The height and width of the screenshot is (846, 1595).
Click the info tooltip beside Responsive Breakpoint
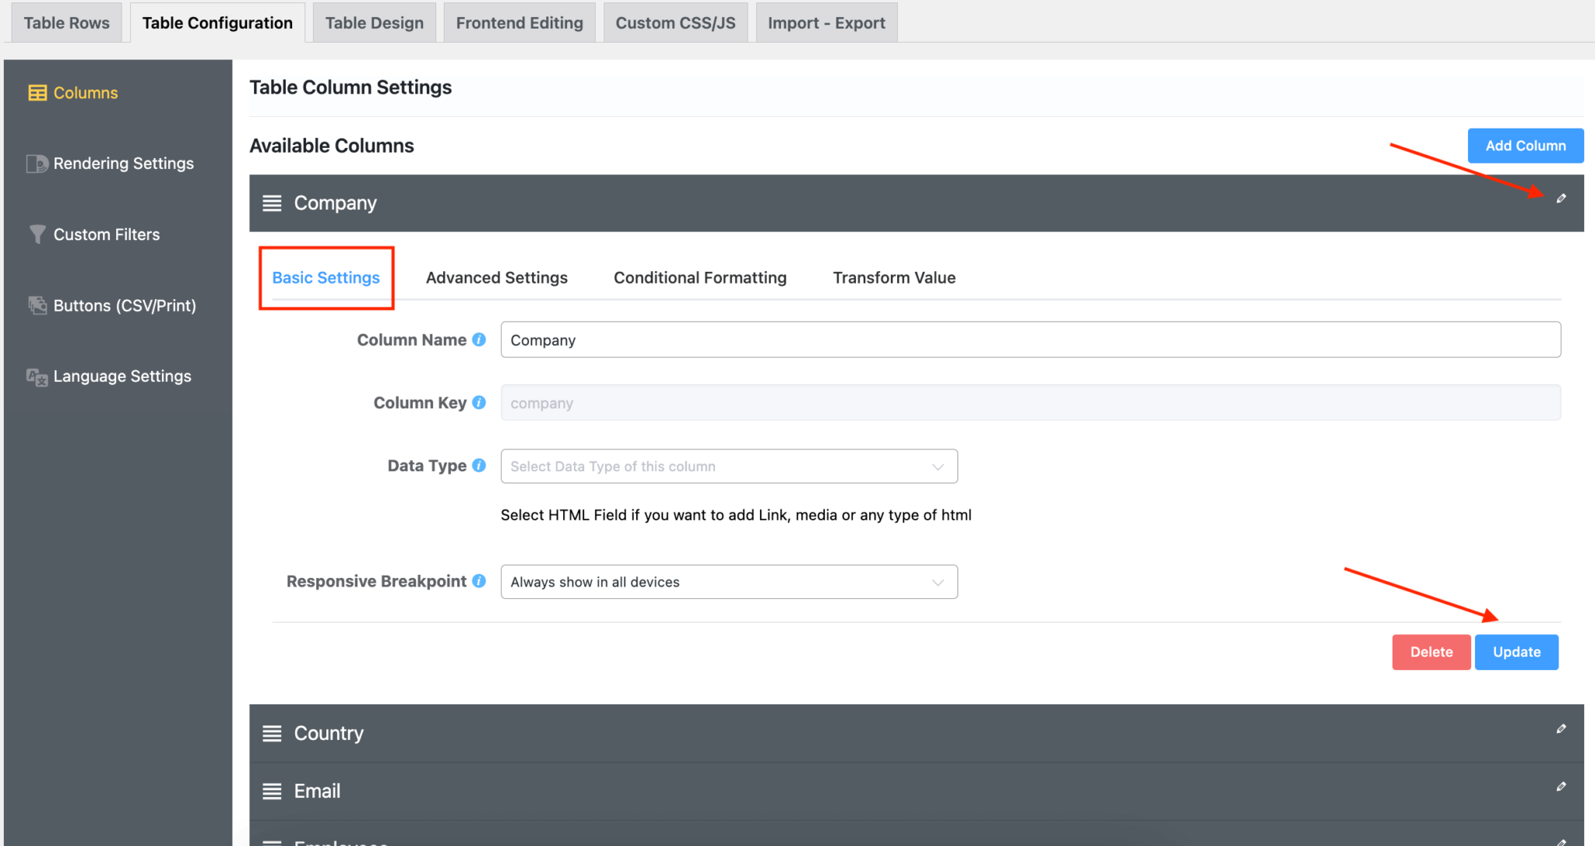click(477, 581)
